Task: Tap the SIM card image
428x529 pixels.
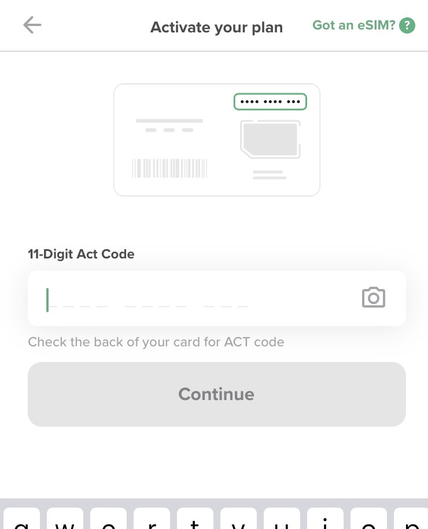Action: pyautogui.click(x=216, y=139)
